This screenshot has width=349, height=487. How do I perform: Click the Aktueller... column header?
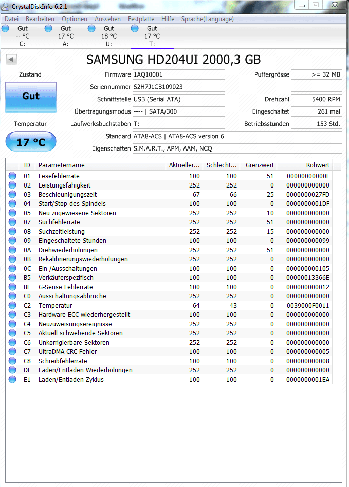tap(185, 165)
